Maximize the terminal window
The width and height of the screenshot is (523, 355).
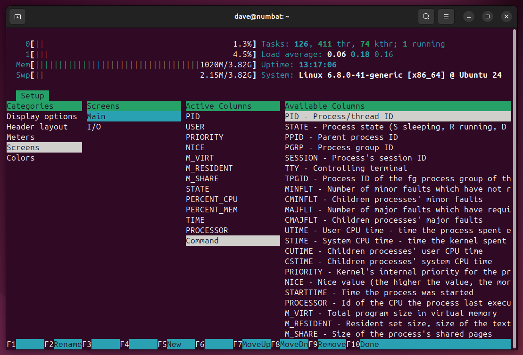(488, 16)
